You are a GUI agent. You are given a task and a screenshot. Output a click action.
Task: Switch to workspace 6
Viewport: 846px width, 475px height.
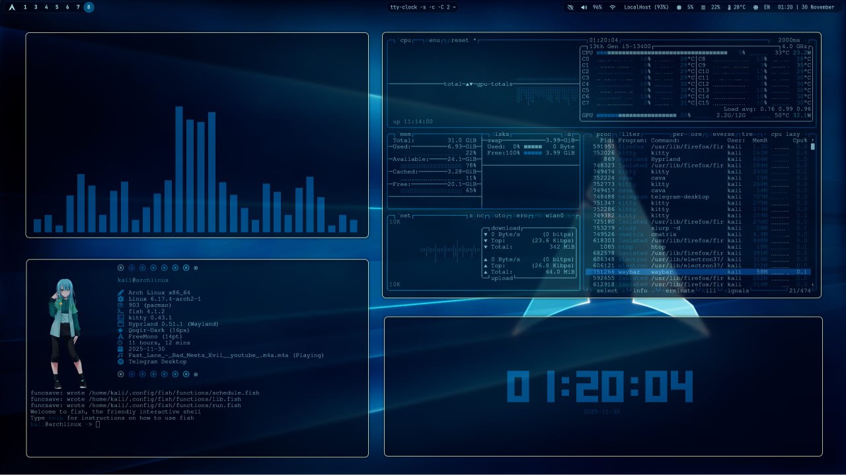point(67,7)
